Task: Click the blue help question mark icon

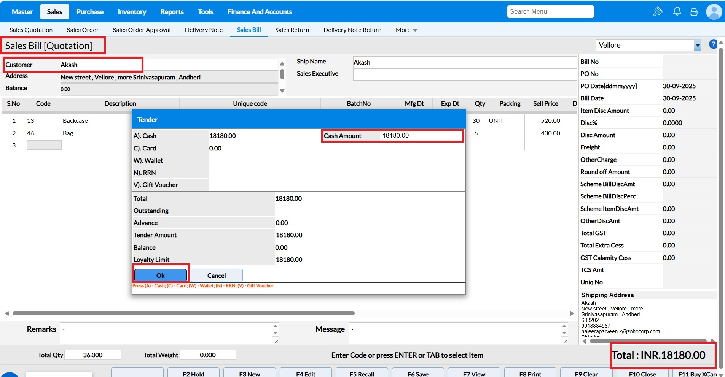Action: [x=713, y=44]
